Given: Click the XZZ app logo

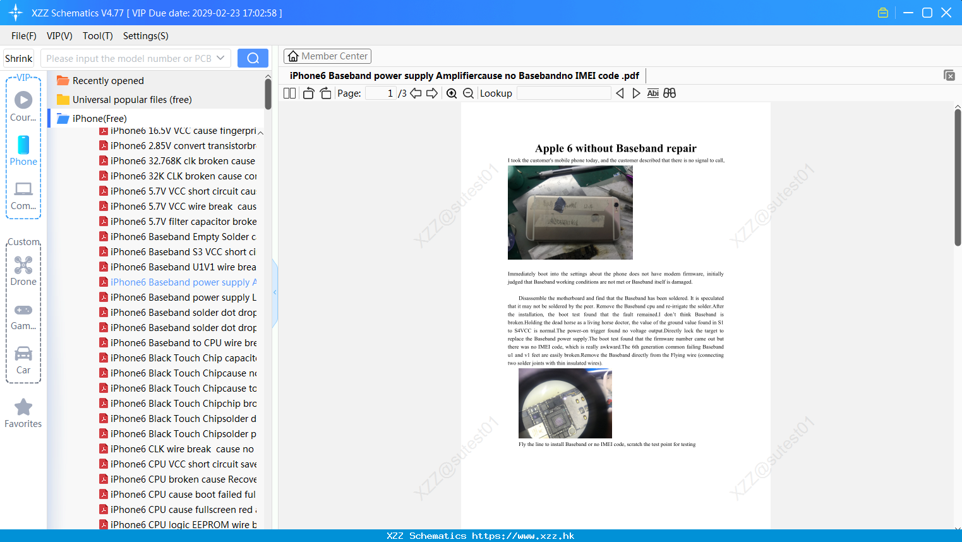Looking at the screenshot, I should [16, 13].
